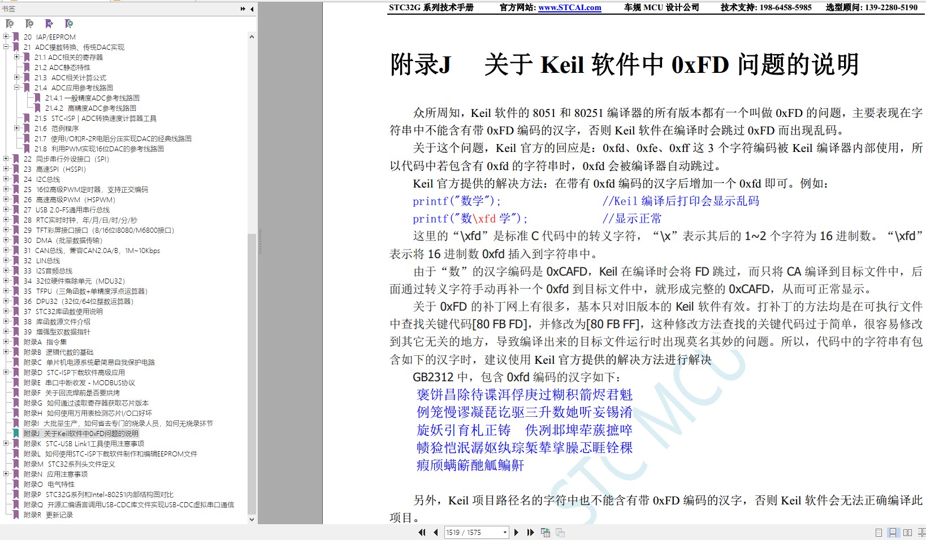Collapse the bookmarks panel with left arrow
Screen dimensions: 926x540
[x=252, y=9]
